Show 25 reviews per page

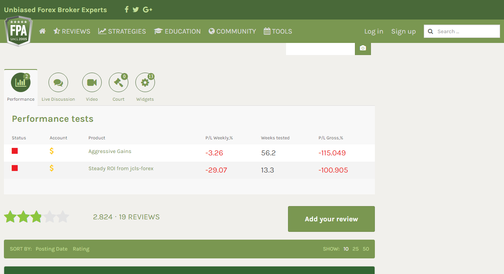[355, 249]
